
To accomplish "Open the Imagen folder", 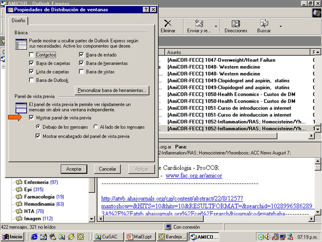I will [32, 218].
